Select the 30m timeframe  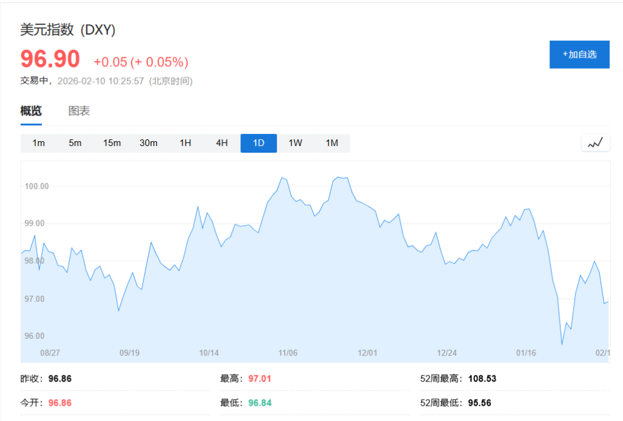148,142
